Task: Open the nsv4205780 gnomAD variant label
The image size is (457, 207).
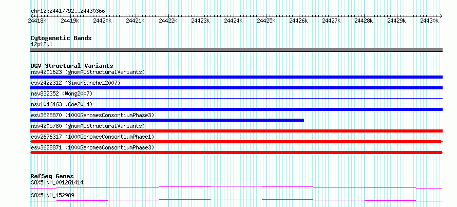Action: (x=88, y=126)
